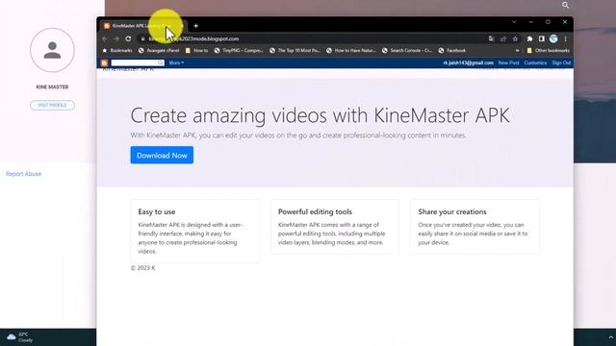
Task: Click the Visit Profile button
Action: pos(52,105)
